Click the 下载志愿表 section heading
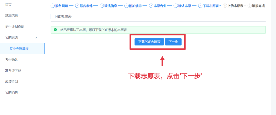Viewport: 276px width, 115px height. (x=63, y=17)
